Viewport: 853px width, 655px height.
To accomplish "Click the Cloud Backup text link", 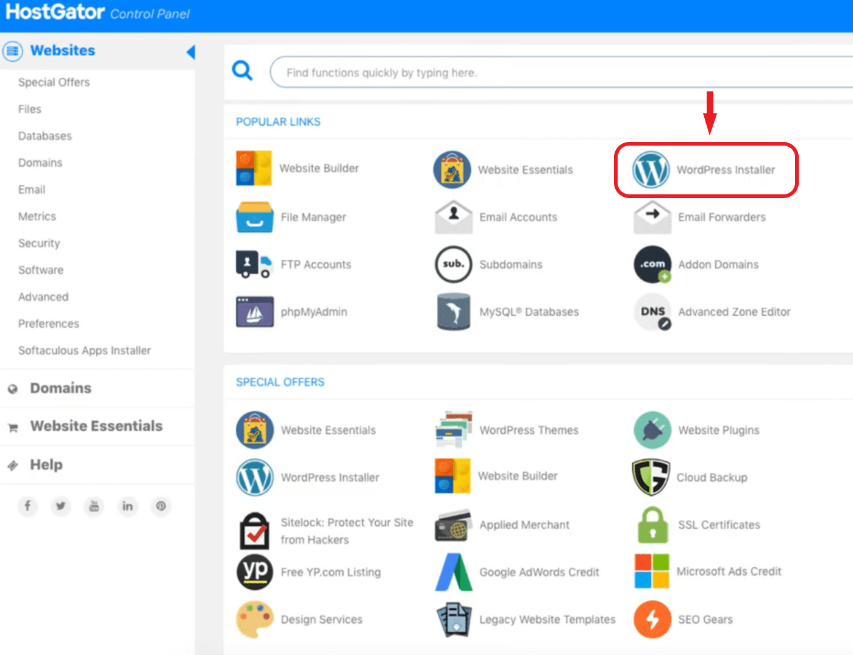I will click(x=712, y=477).
